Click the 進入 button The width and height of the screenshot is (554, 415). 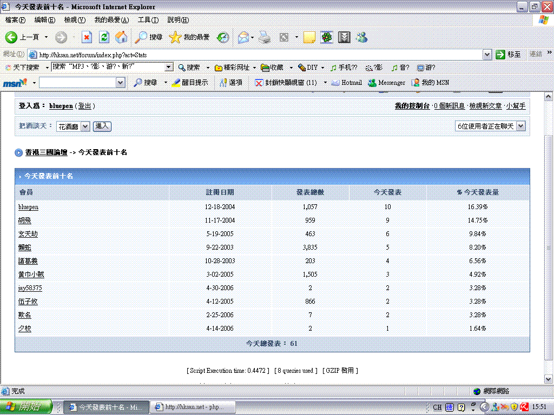102,126
